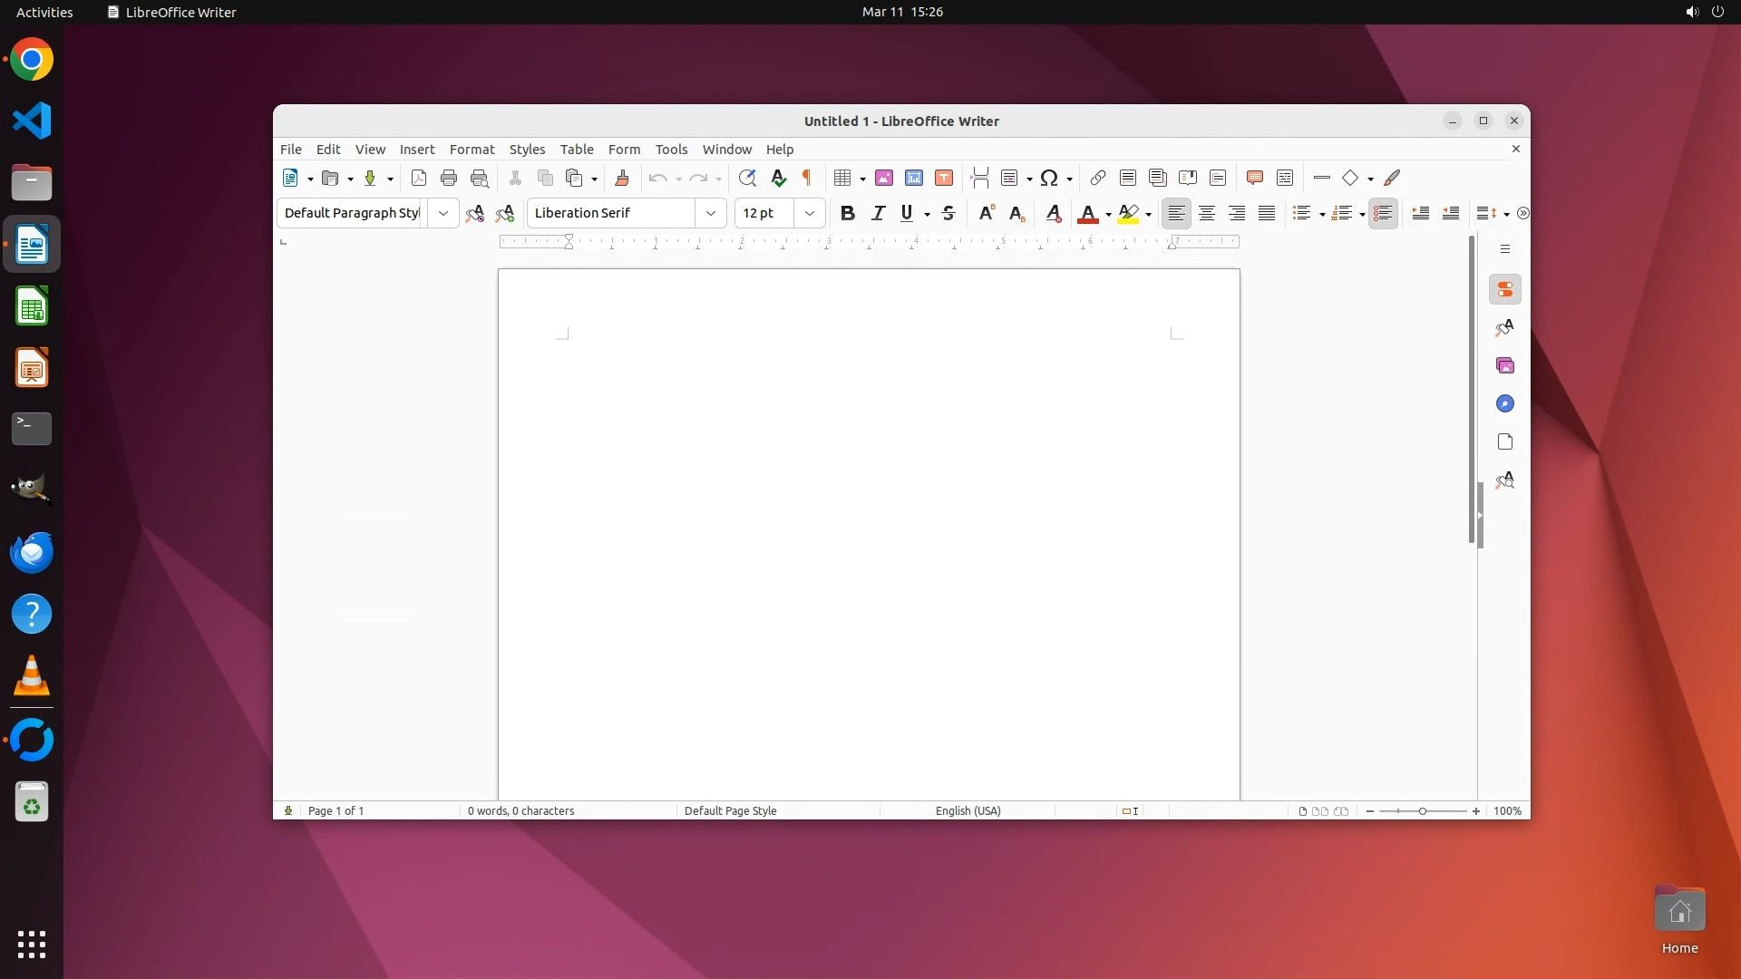The image size is (1741, 979).
Task: Insert special character with omega icon
Action: 1049,178
